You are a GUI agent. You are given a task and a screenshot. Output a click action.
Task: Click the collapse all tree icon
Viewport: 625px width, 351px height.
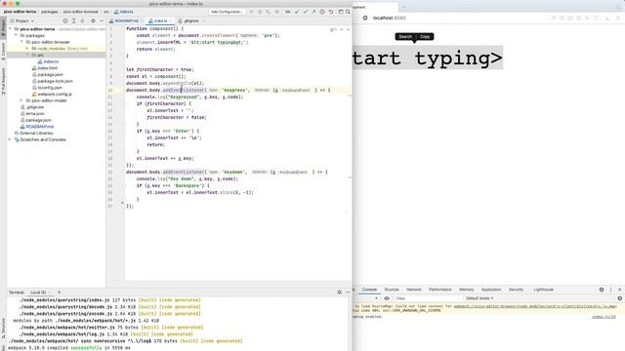(82, 20)
